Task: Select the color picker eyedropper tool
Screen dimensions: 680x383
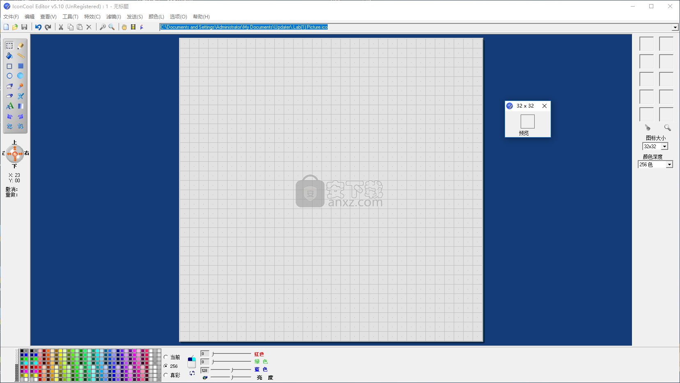Action: 21,86
